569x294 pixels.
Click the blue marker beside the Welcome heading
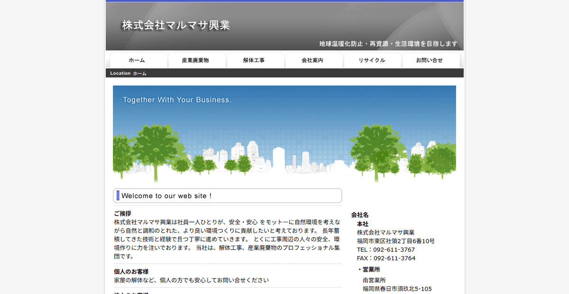(117, 195)
